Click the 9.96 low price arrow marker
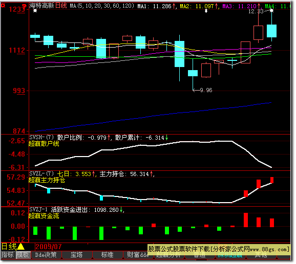 pyautogui.click(x=202, y=90)
